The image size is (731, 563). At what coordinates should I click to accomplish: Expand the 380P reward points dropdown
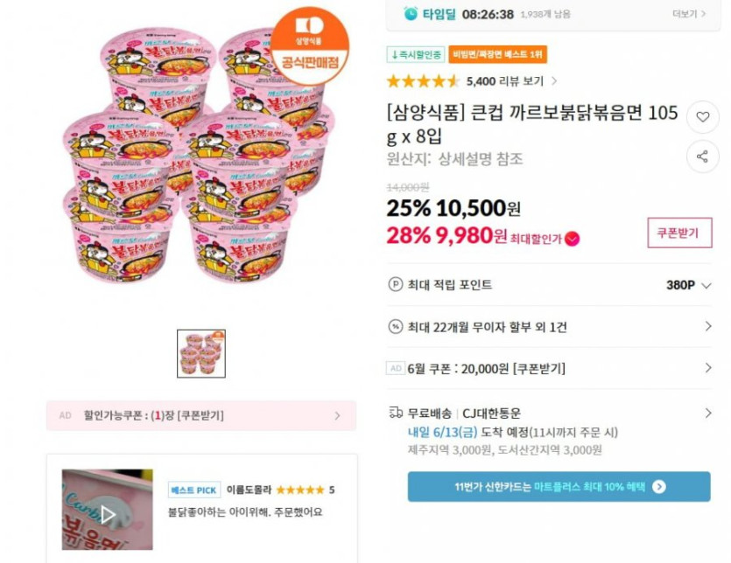(706, 285)
